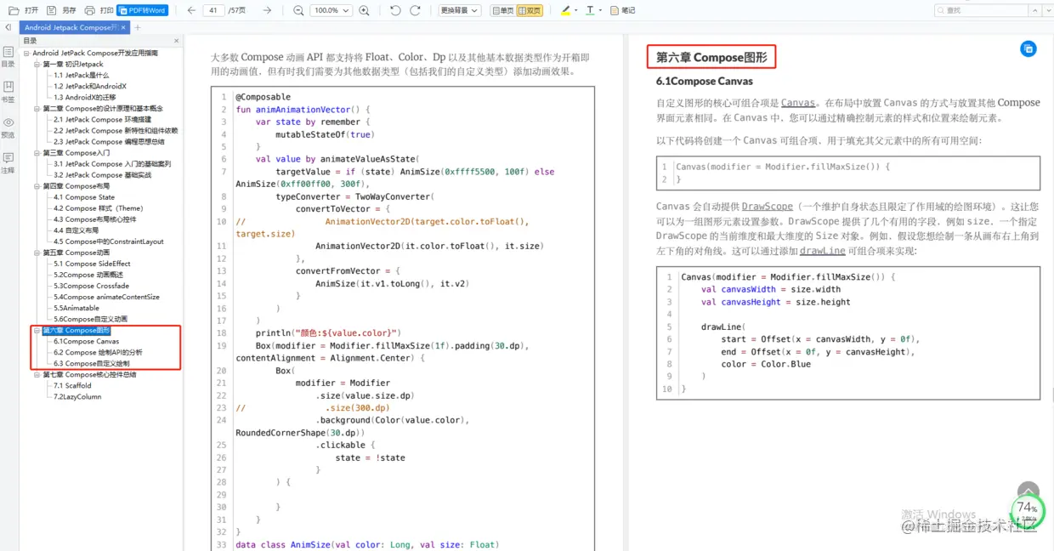Click the Canvas hyperlink in the page text
Viewport: 1054px width, 551px height.
coord(798,103)
